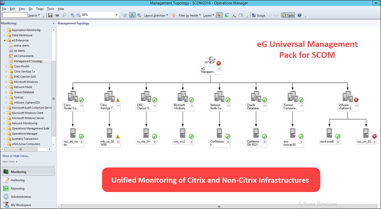Viewport: 381px width, 209px height.
Task: Open the Help menu
Action: (x=61, y=9)
